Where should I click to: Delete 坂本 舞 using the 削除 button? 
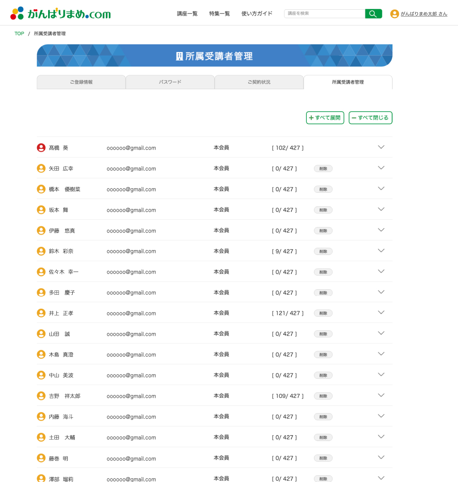click(323, 210)
